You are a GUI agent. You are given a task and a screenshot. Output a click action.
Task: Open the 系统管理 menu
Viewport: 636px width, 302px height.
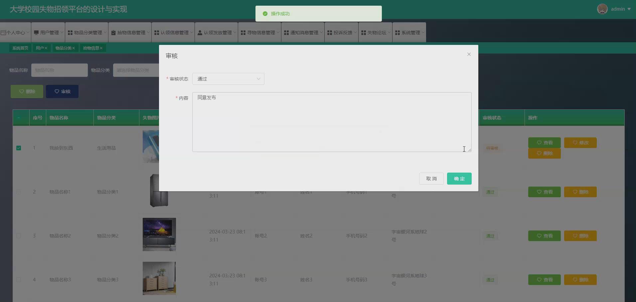(409, 32)
